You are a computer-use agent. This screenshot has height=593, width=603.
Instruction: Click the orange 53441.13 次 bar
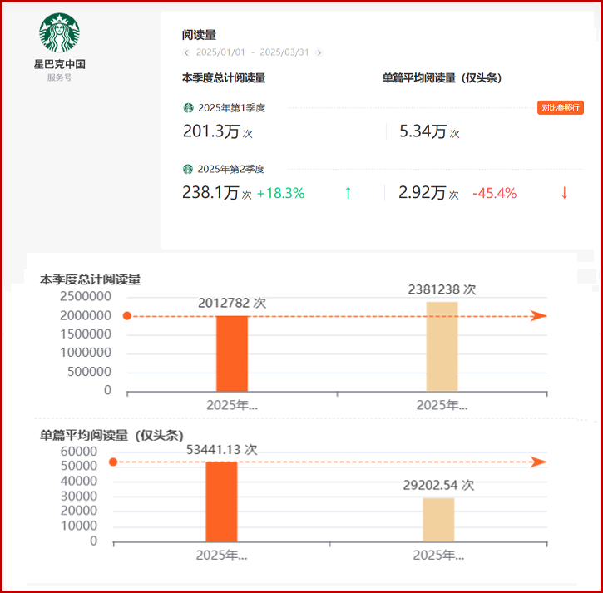(221, 502)
